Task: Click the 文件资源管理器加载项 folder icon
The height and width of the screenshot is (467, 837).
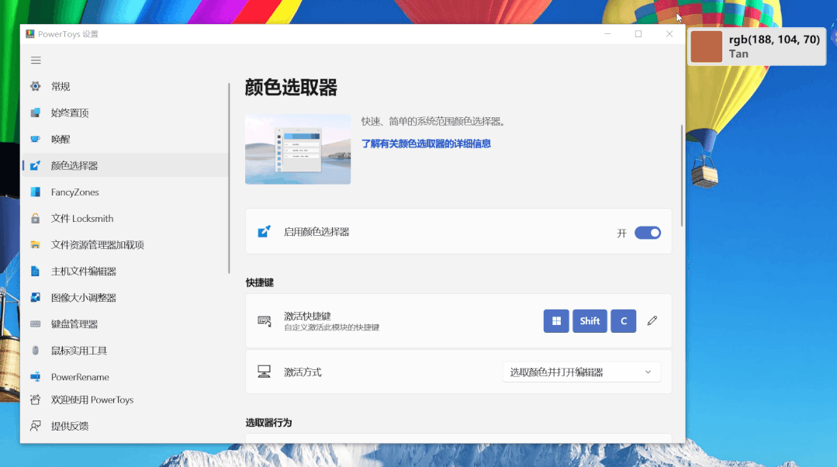Action: coord(35,245)
